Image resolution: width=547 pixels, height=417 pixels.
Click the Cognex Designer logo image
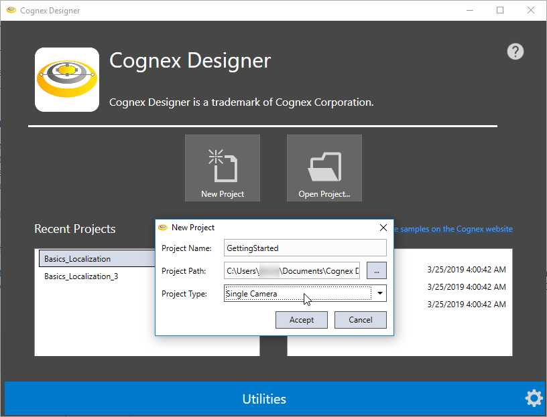coord(66,80)
